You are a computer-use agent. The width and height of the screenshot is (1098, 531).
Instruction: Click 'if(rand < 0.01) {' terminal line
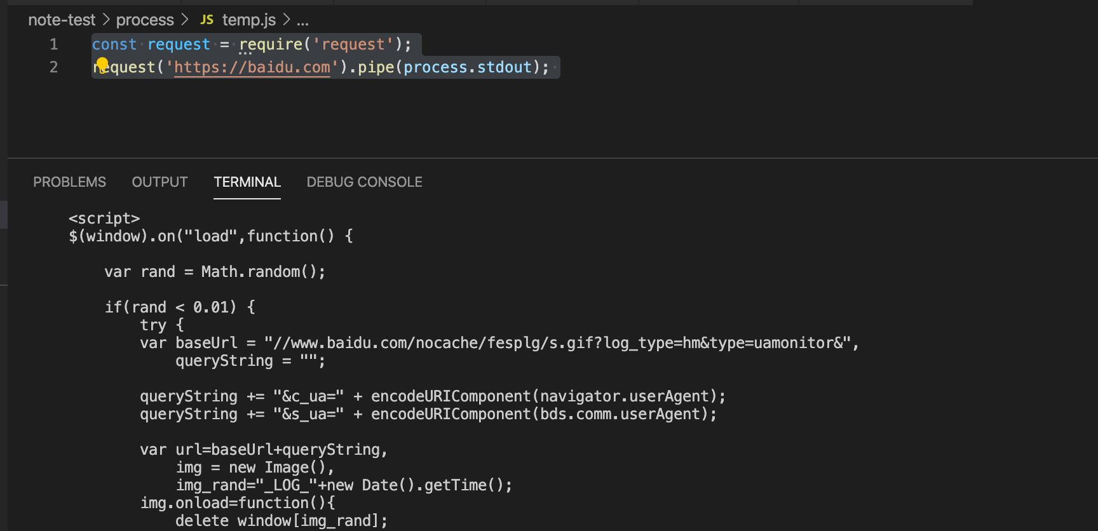180,307
